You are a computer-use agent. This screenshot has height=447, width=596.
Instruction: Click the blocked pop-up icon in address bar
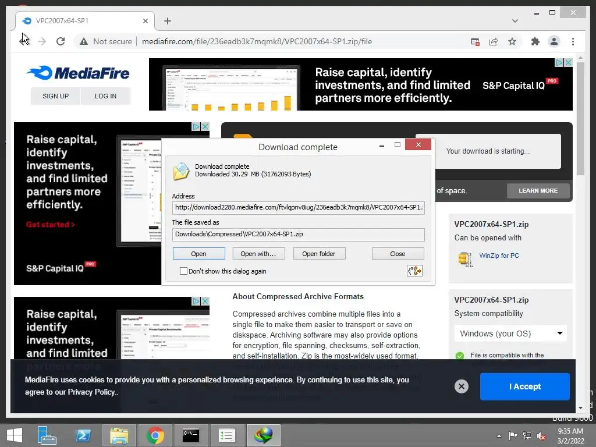point(475,42)
